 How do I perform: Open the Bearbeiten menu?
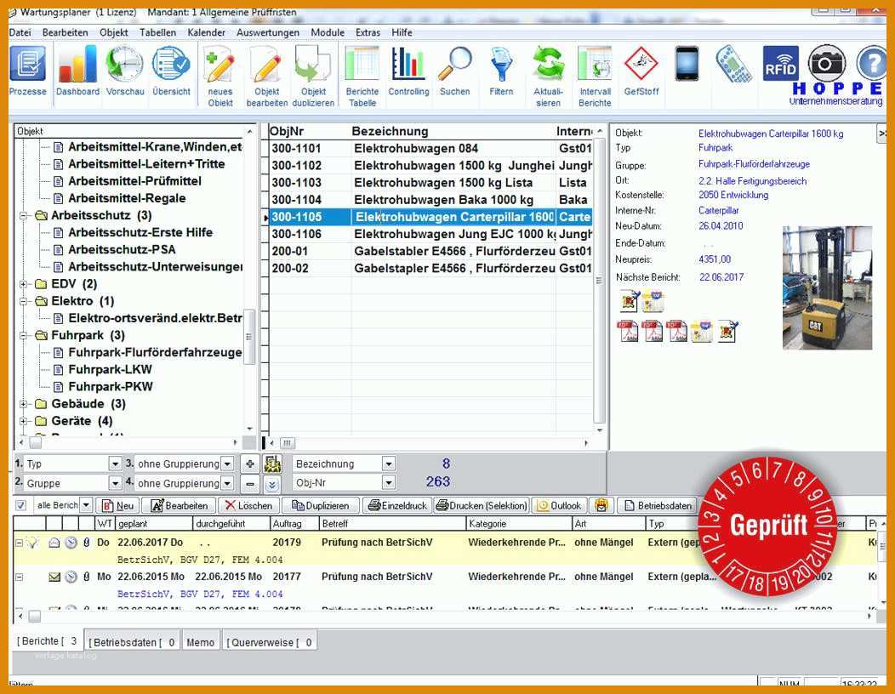click(x=65, y=32)
